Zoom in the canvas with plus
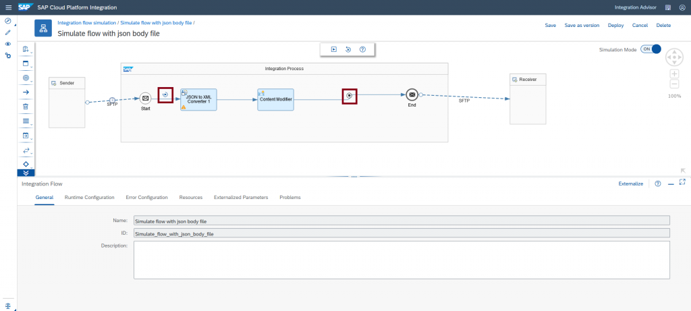This screenshot has width=691, height=311. point(674,74)
